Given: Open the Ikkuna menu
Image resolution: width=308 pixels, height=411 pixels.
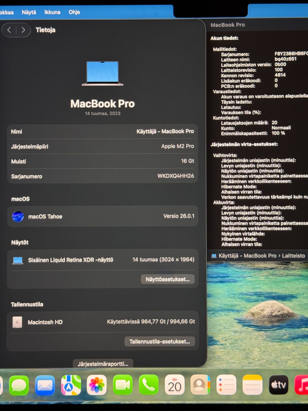Looking at the screenshot, I should pos(52,12).
